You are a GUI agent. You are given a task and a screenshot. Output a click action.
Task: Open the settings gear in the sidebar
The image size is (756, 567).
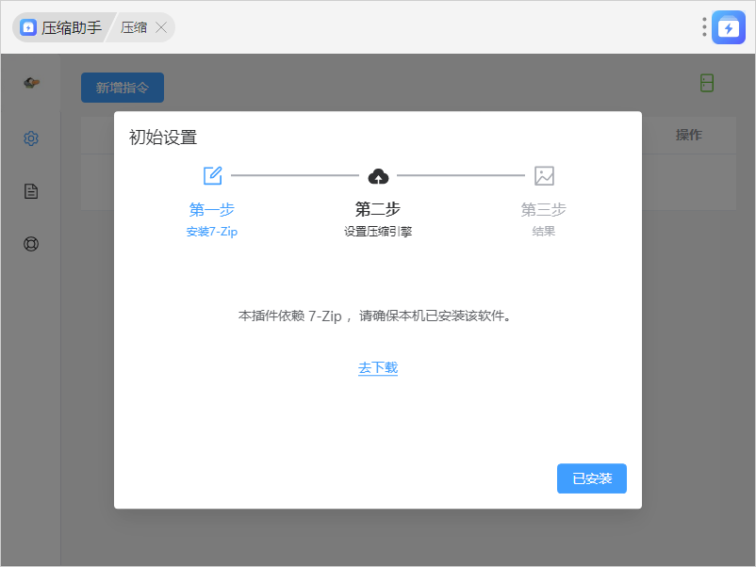tap(31, 138)
